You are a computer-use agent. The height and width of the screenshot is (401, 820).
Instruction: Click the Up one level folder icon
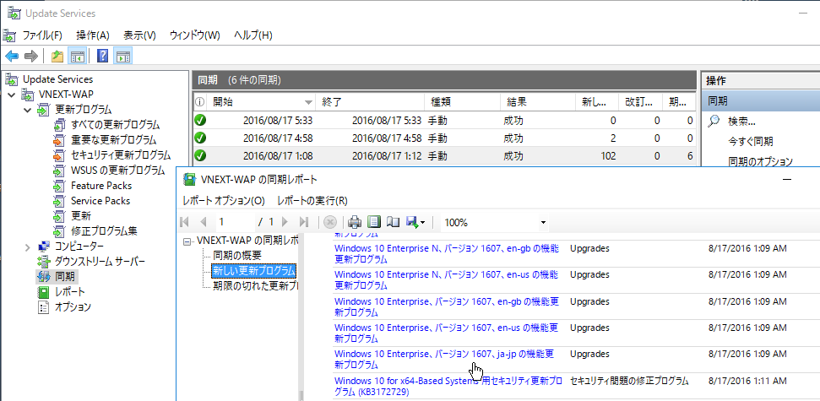pyautogui.click(x=57, y=56)
